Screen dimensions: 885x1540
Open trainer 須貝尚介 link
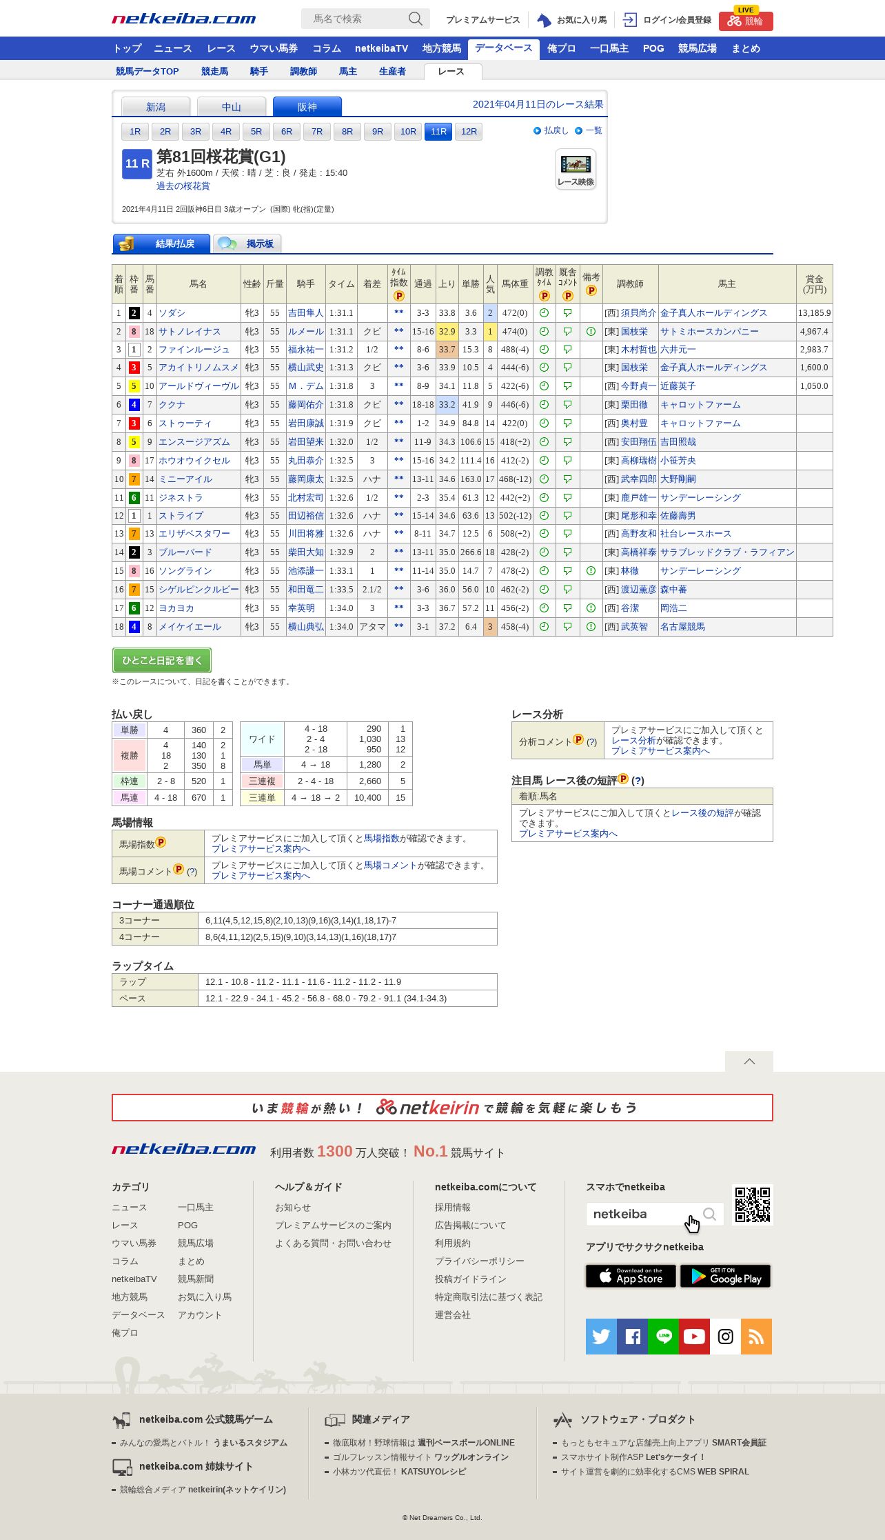638,313
